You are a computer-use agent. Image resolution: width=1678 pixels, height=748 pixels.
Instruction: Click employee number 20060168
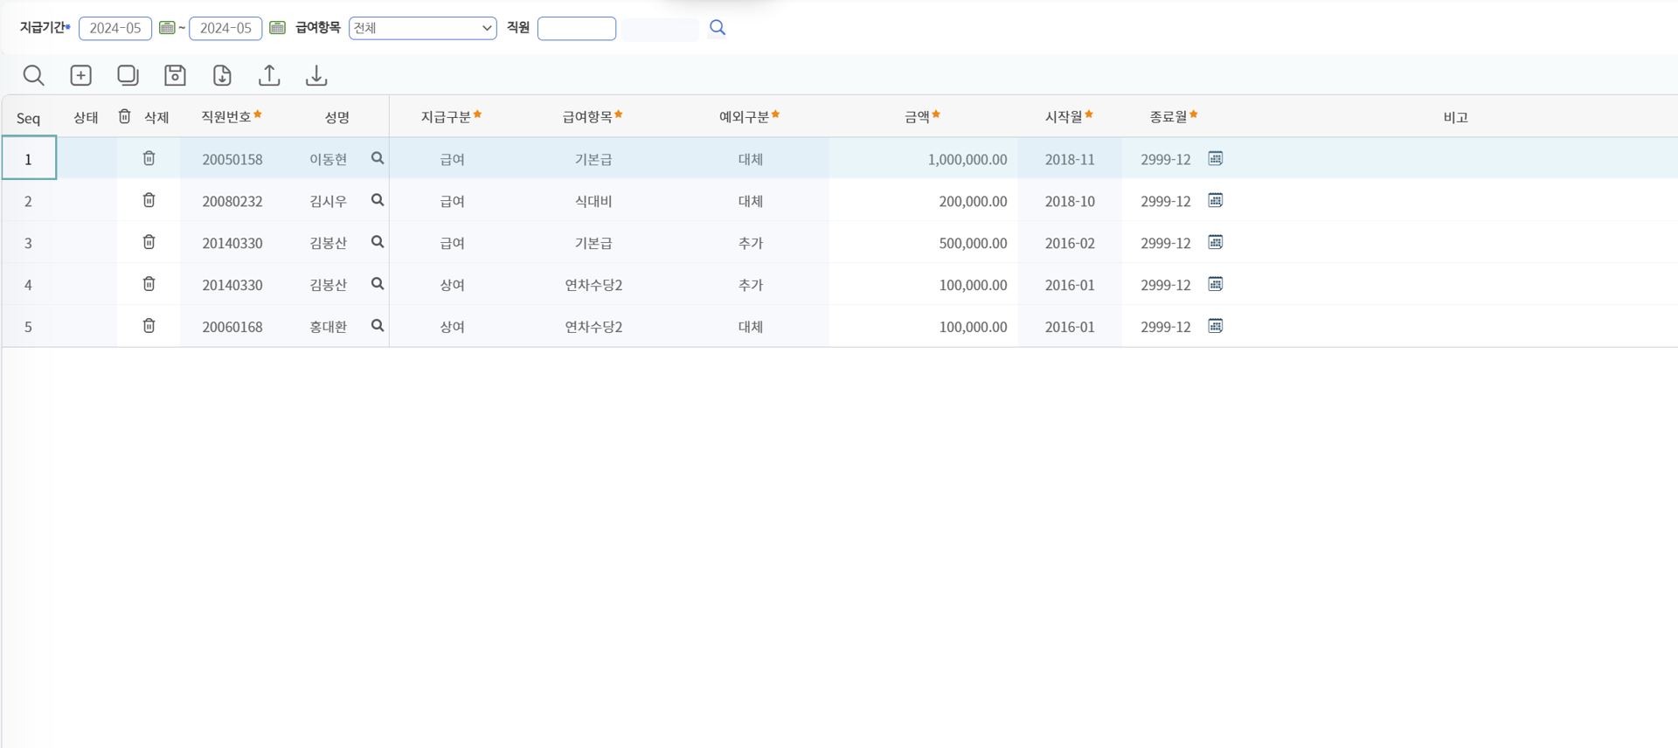232,327
